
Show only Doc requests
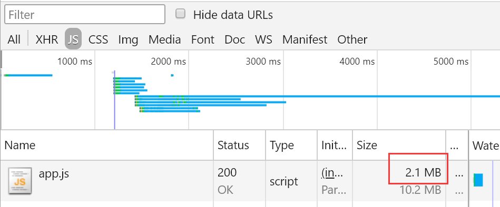tap(234, 39)
